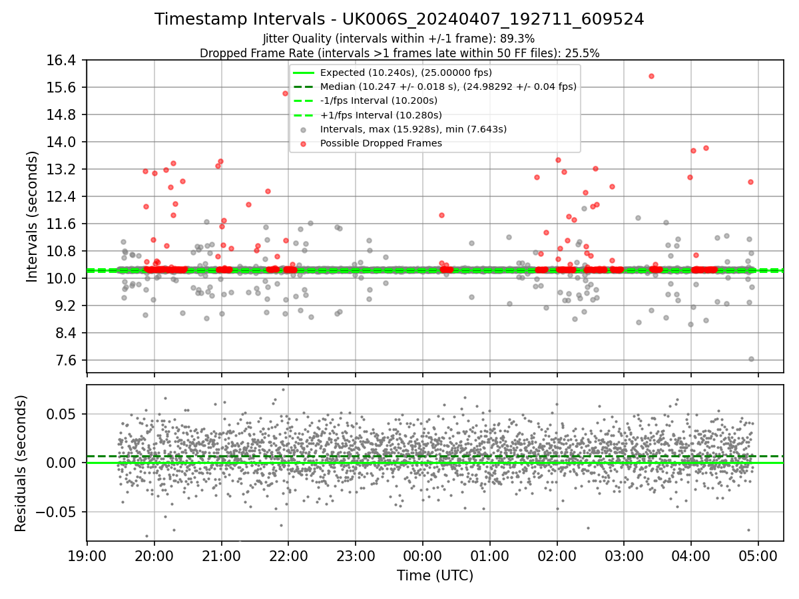Click the gray marker icon in the legend
This screenshot has height=599, width=799.
304,130
